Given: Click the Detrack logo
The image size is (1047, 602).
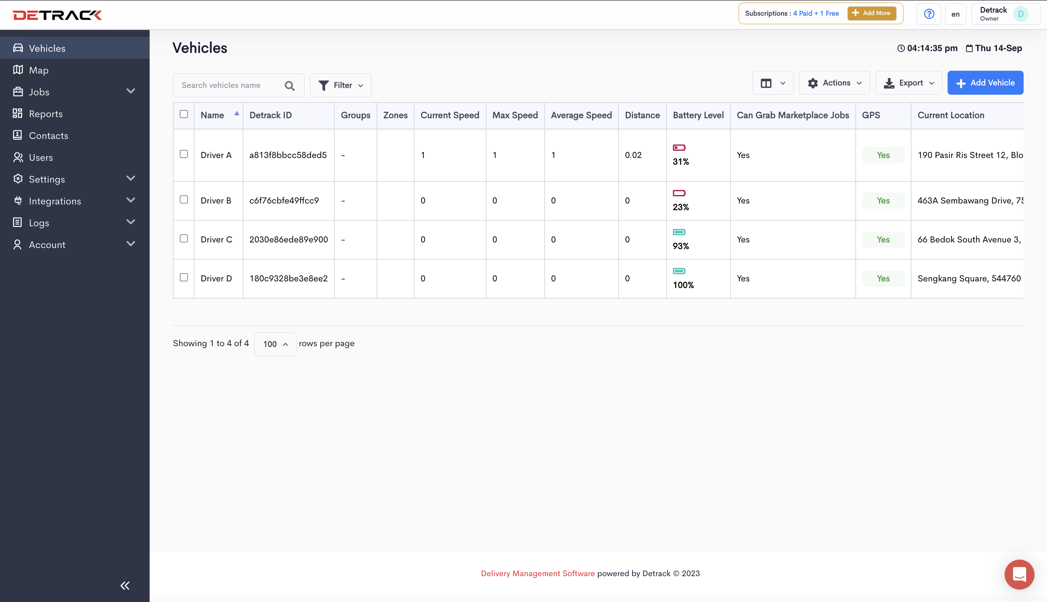Looking at the screenshot, I should [x=57, y=15].
